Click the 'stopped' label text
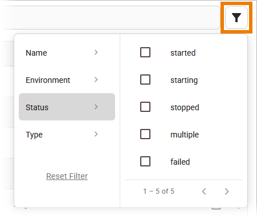The image size is (257, 217). click(x=185, y=107)
